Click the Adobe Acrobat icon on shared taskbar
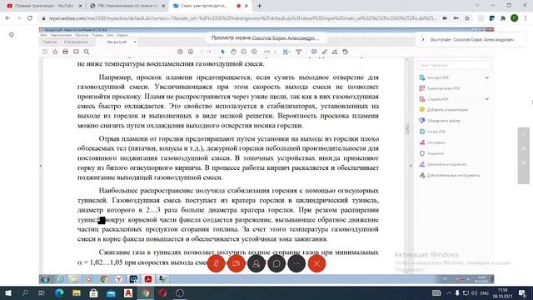Image resolution: width=533 pixels, height=300 pixels. (148, 279)
